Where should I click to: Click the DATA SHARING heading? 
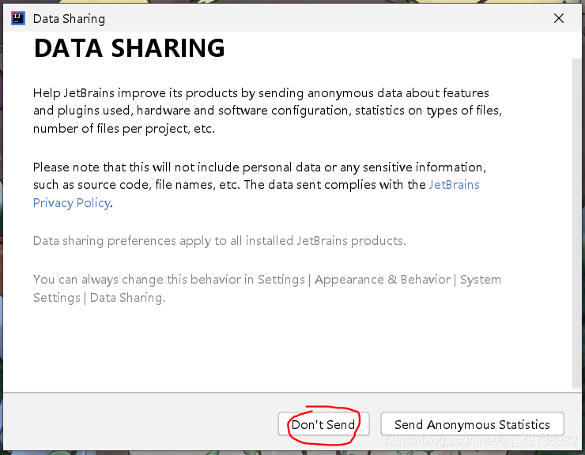pos(129,48)
